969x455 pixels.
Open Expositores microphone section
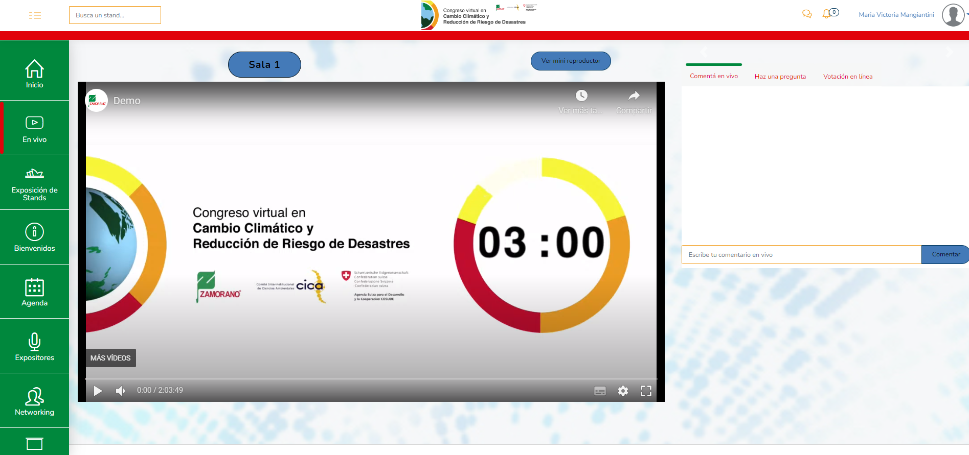pyautogui.click(x=35, y=346)
